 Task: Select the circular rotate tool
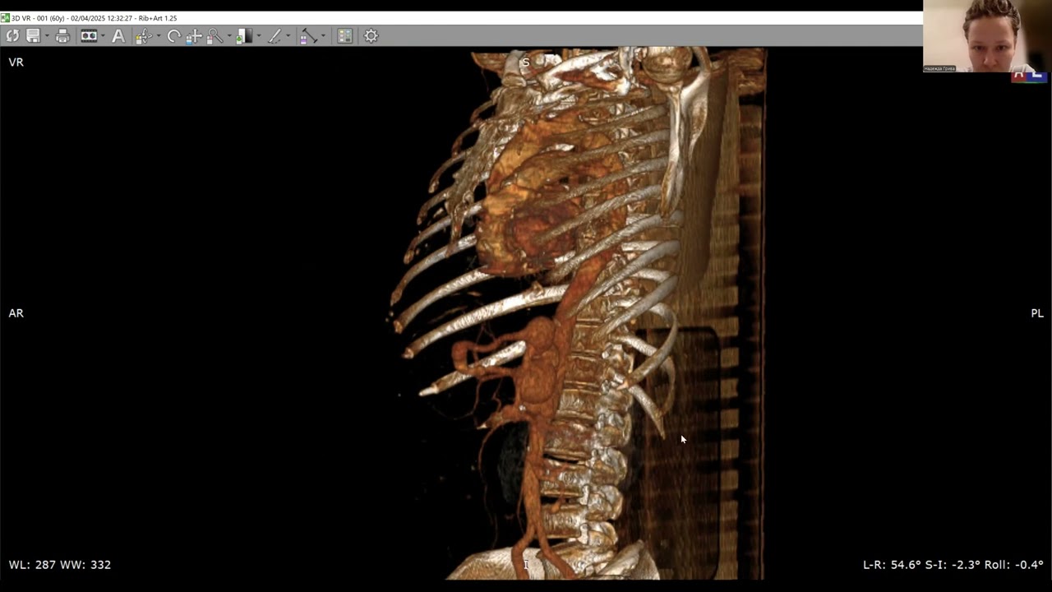(173, 36)
